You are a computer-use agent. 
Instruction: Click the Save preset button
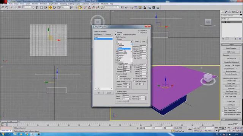point(143,42)
